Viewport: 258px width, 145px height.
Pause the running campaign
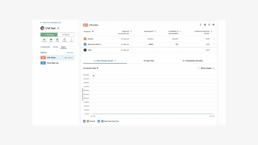pyautogui.click(x=66, y=34)
